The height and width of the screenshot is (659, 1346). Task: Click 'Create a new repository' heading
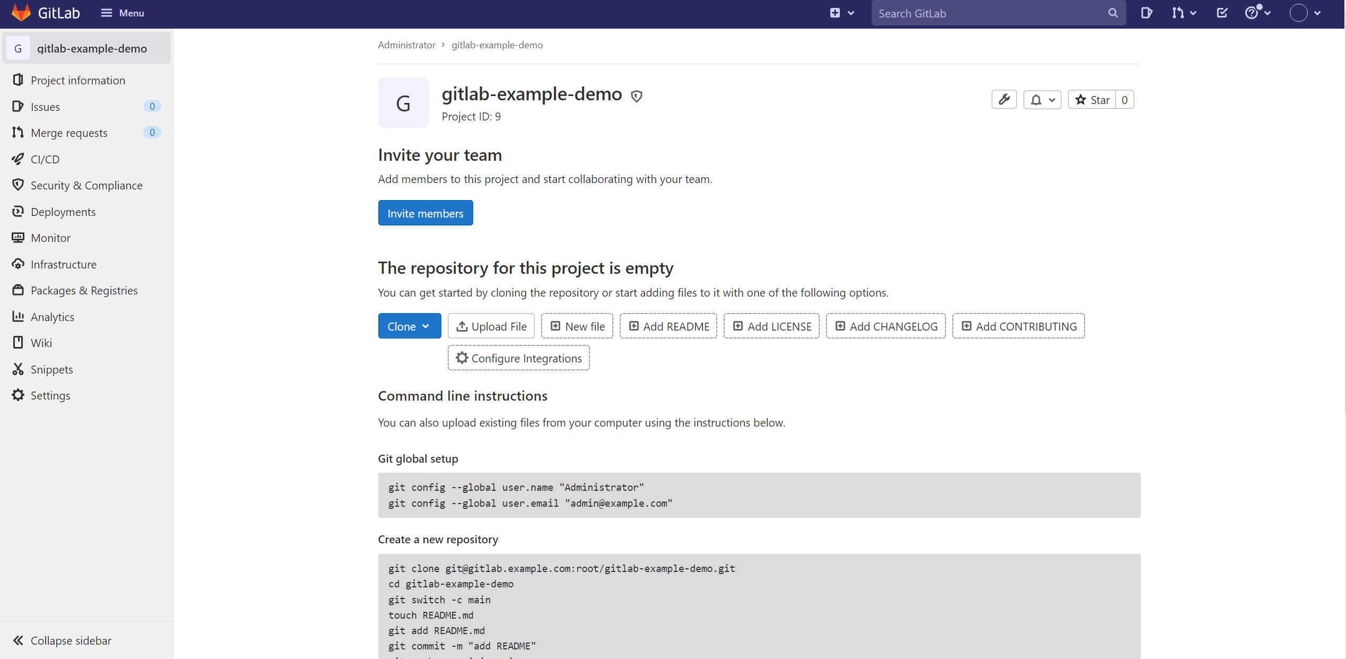438,539
